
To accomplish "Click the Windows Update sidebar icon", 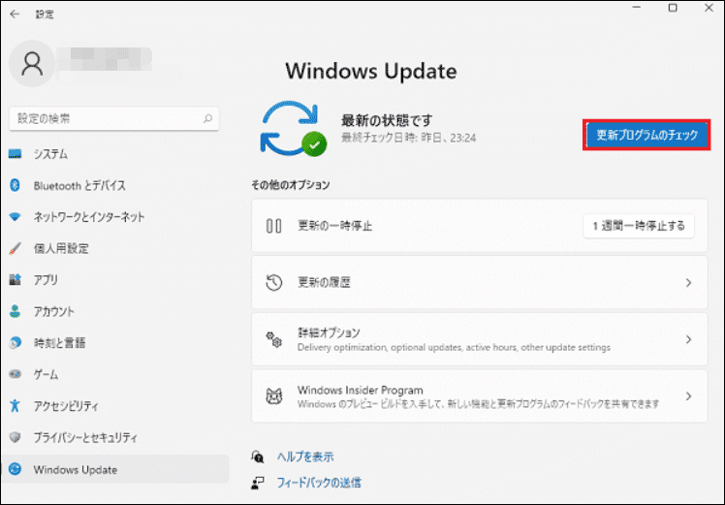I will coord(15,469).
